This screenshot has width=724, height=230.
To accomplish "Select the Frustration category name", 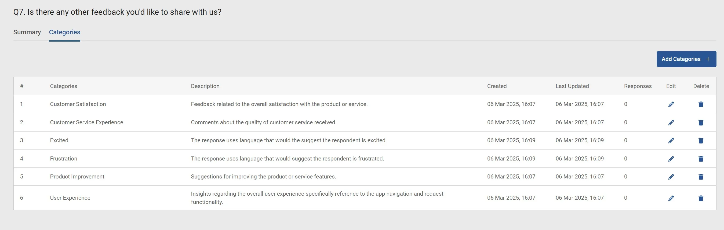I will [64, 159].
